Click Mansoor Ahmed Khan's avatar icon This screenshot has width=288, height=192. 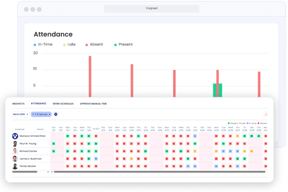click(x=15, y=136)
